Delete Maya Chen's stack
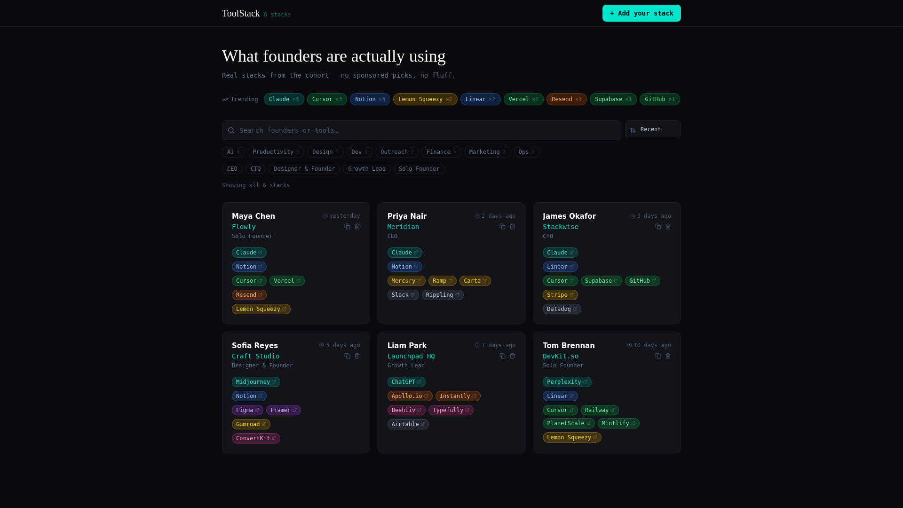 [357, 227]
